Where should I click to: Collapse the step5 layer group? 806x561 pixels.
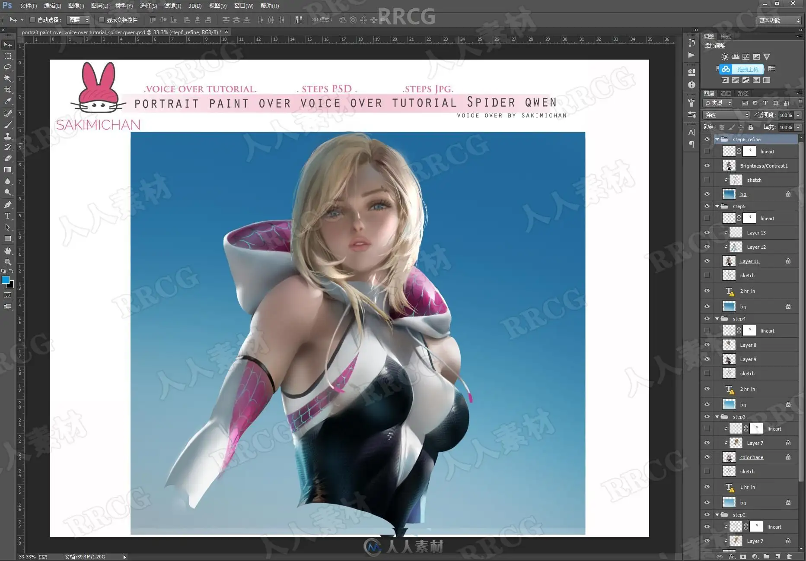[717, 206]
